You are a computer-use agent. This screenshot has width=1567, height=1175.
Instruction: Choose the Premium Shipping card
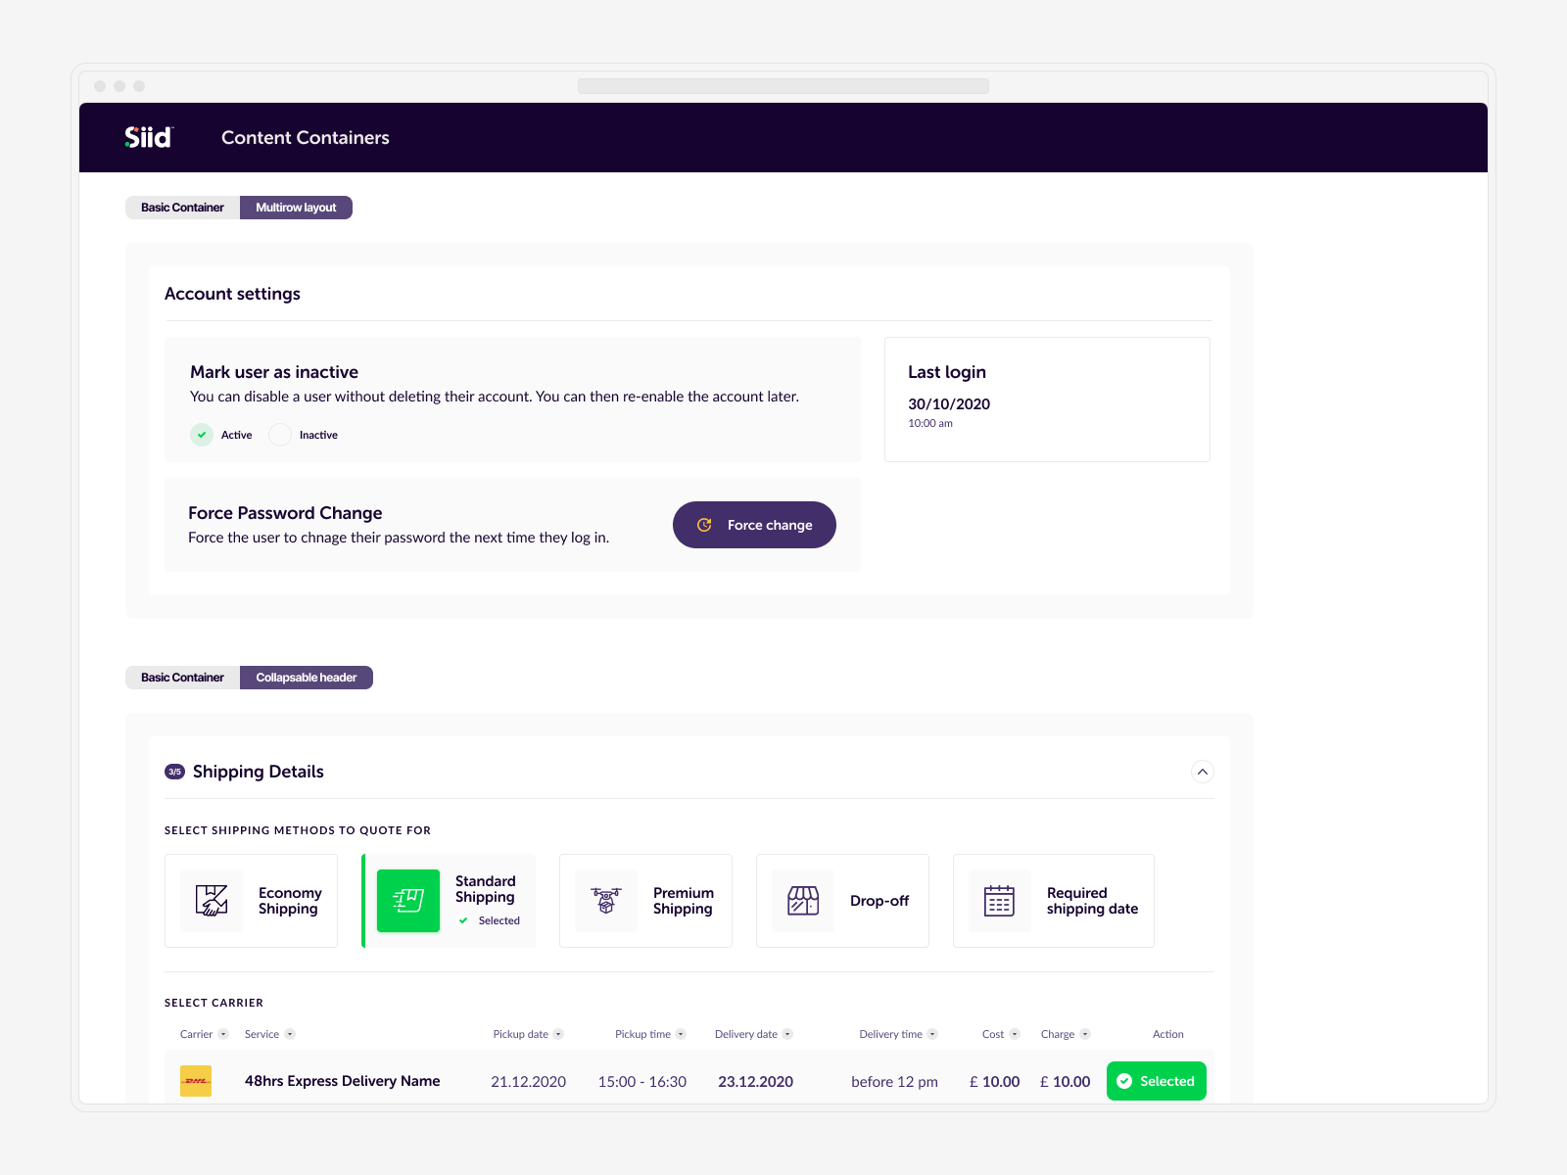point(645,901)
